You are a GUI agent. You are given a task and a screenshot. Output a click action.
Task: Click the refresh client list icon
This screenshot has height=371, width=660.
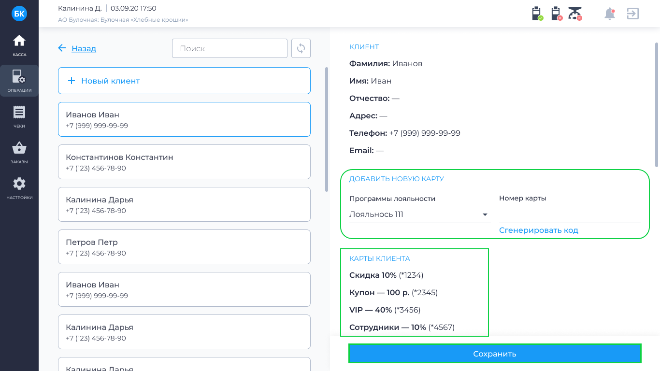click(x=301, y=48)
